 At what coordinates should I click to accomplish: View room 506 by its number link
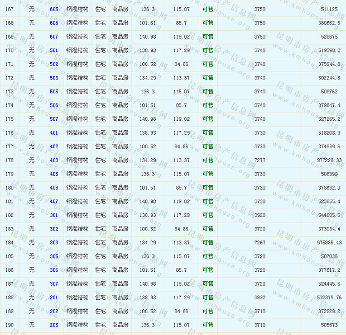click(54, 105)
